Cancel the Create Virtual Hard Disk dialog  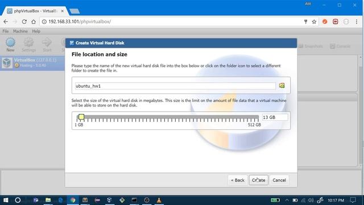[279, 180]
